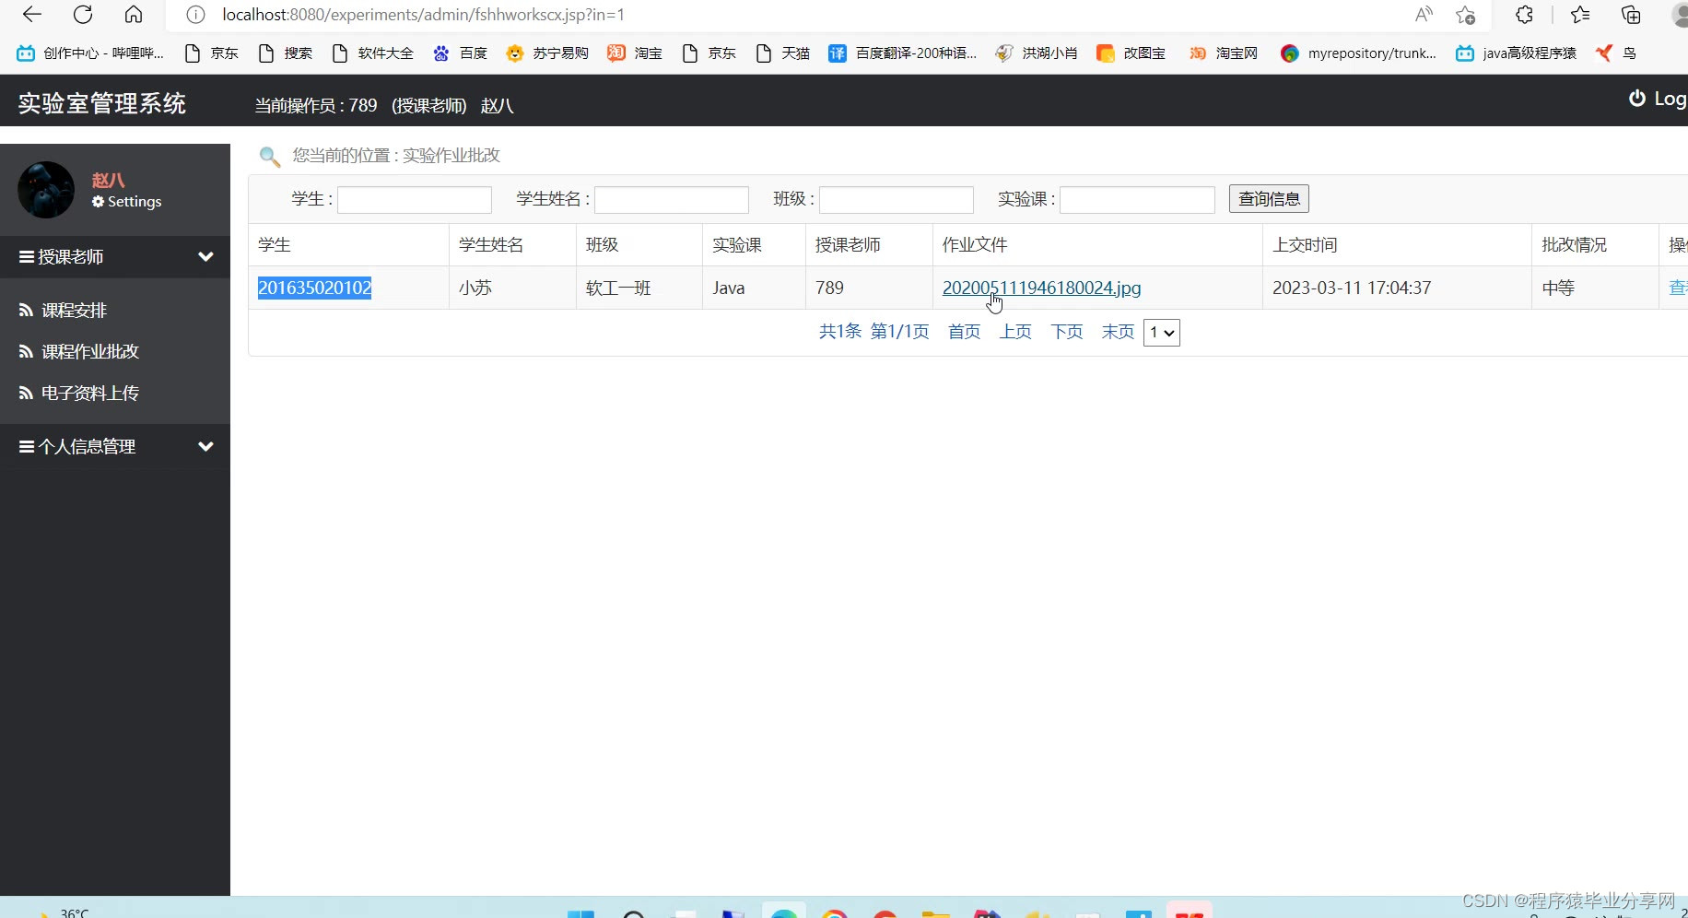Go to 上页 previous page
The height and width of the screenshot is (918, 1688).
pos(1015,332)
